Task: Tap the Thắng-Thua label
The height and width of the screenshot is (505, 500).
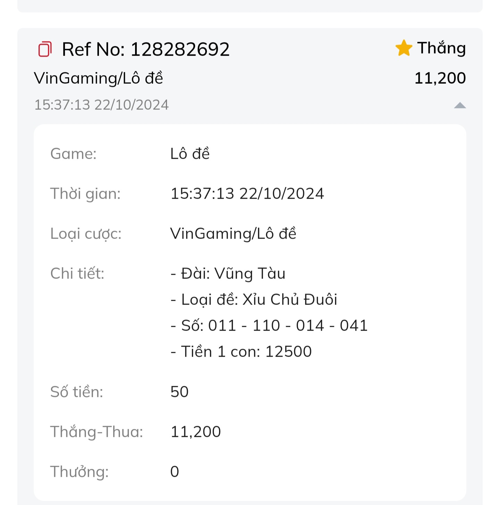Action: 97,432
